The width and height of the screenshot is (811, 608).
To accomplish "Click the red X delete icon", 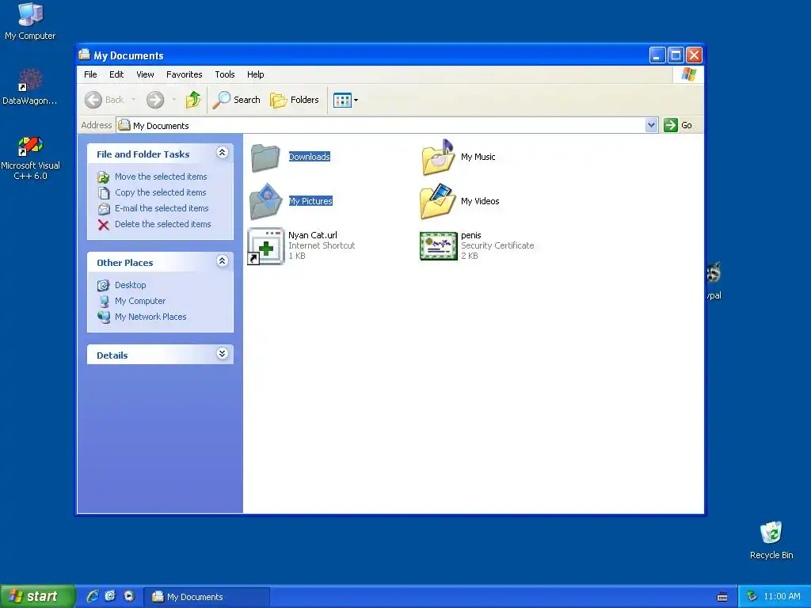I will pyautogui.click(x=104, y=225).
